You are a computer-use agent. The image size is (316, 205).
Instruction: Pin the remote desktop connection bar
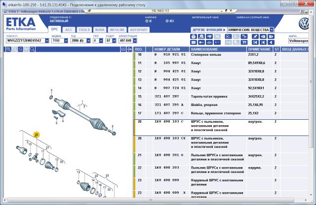point(89,11)
